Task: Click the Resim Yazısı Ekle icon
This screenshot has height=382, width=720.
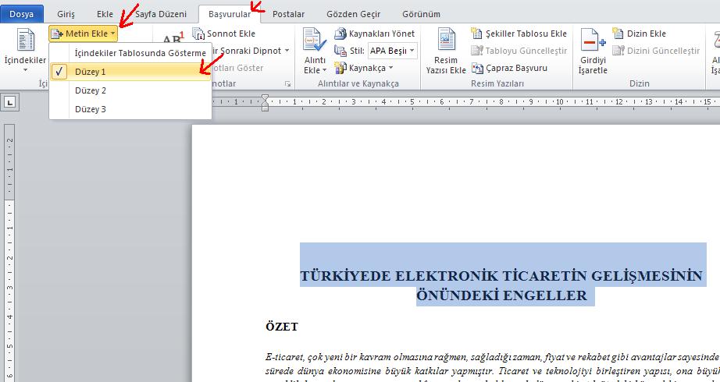Action: click(446, 40)
